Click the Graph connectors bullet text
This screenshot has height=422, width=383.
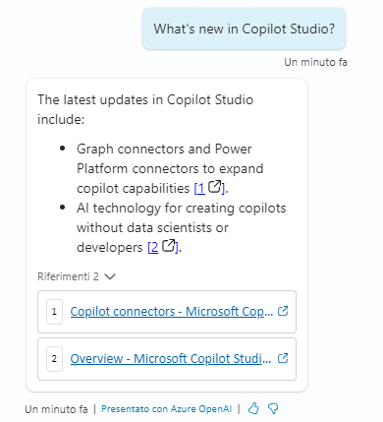tap(170, 168)
